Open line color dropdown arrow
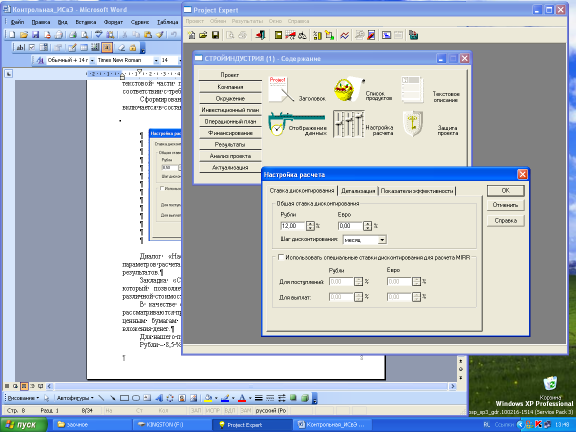The height and width of the screenshot is (432, 576). (x=233, y=398)
